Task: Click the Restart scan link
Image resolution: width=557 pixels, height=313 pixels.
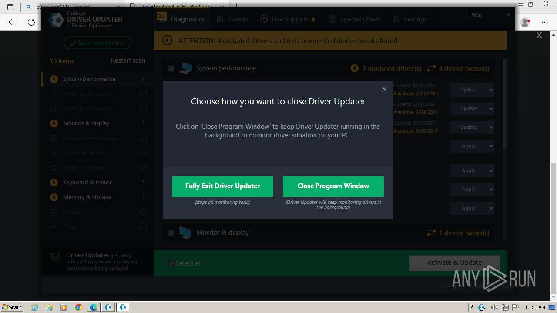Action: click(128, 60)
